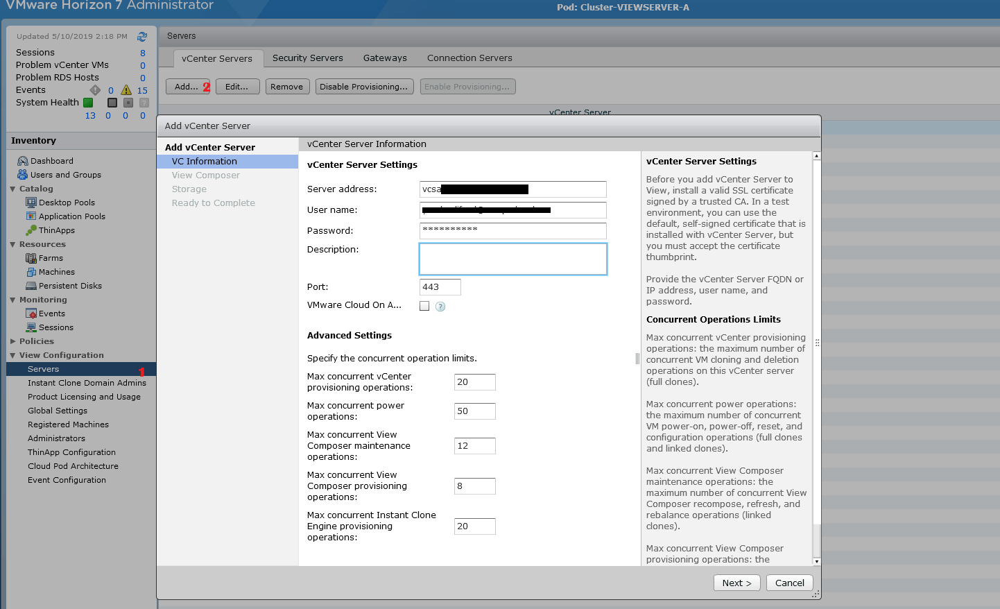Click inside the Description text field
Screen dimensions: 1000x609
click(512, 258)
